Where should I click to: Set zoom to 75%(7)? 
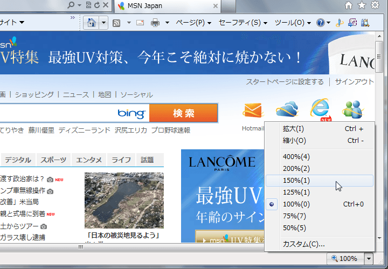click(320, 216)
